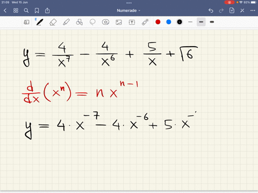Choose the red pen color
Screen dimensions: 258x193
[x=158, y=22]
